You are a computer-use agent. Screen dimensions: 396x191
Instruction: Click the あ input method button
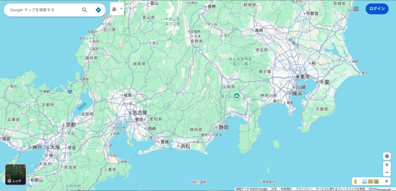pyautogui.click(x=115, y=9)
